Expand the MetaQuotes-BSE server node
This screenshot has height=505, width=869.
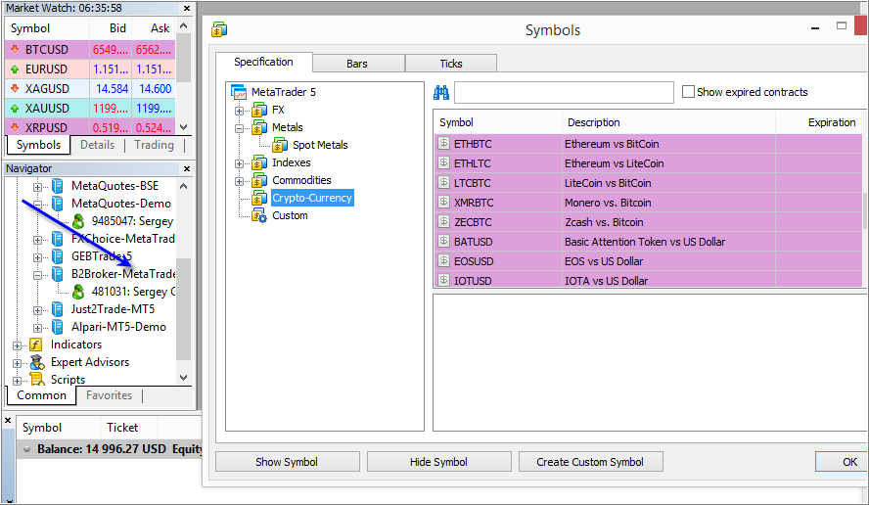coord(37,187)
